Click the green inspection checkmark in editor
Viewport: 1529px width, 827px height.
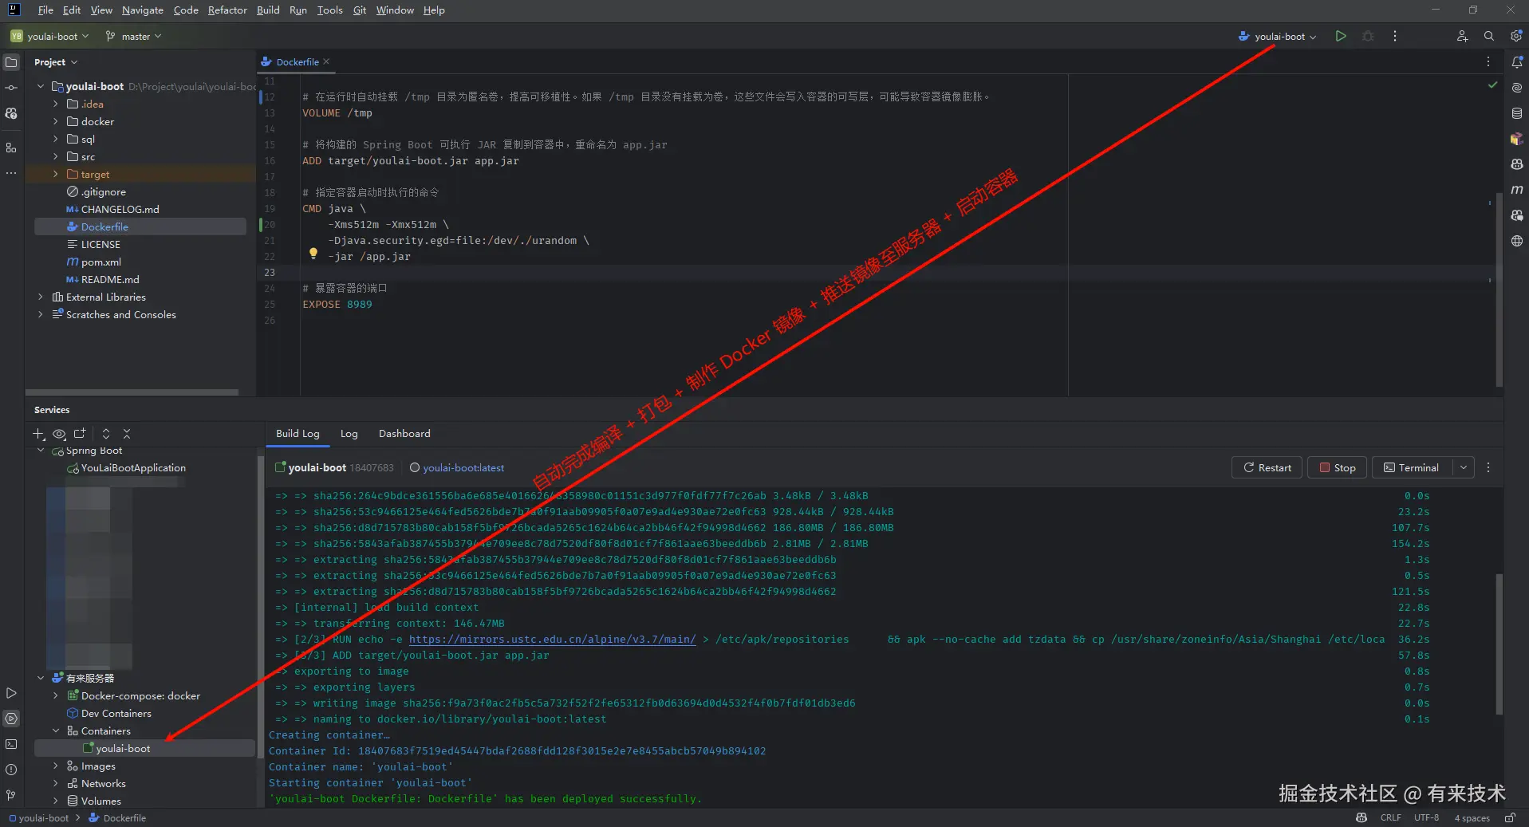tap(1492, 85)
